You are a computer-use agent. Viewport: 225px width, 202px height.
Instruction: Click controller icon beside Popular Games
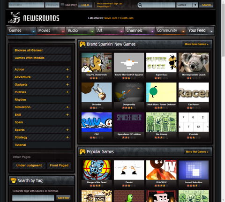pos(82,152)
